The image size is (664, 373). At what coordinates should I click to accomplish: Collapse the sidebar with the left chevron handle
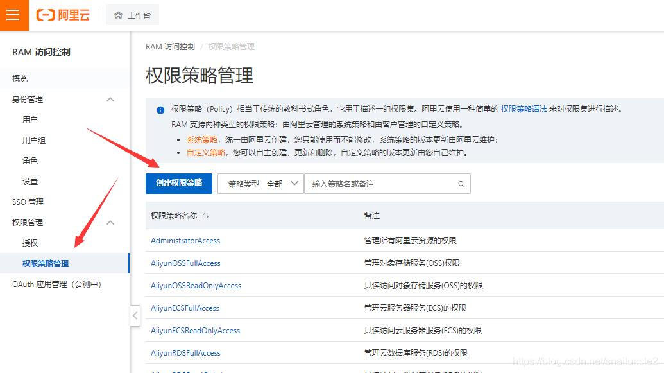pos(135,316)
